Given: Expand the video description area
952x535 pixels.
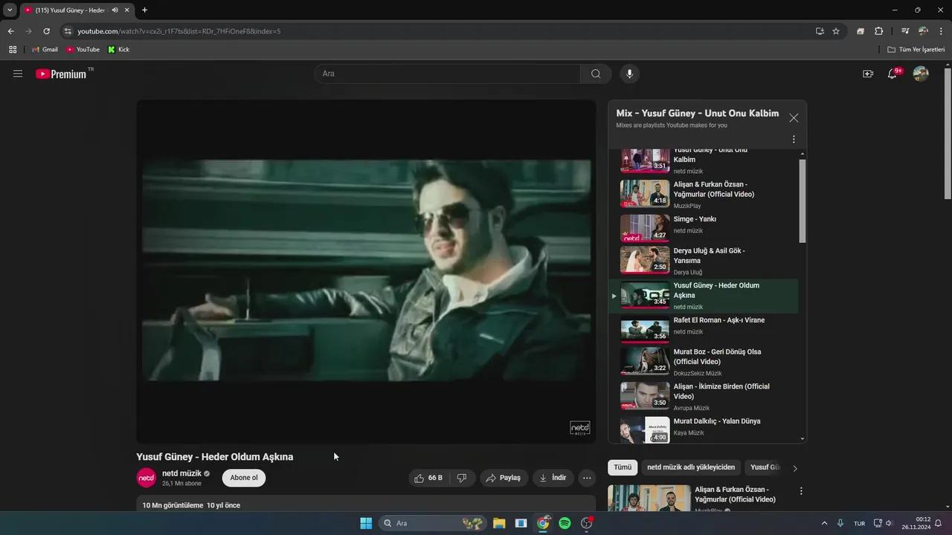Looking at the screenshot, I should (x=366, y=505).
